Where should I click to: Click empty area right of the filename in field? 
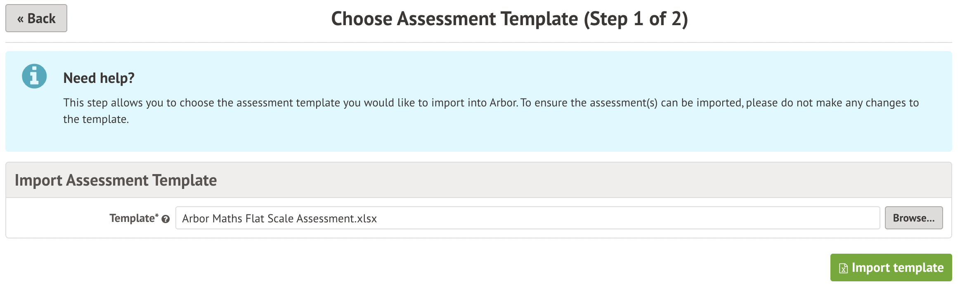tap(619, 218)
